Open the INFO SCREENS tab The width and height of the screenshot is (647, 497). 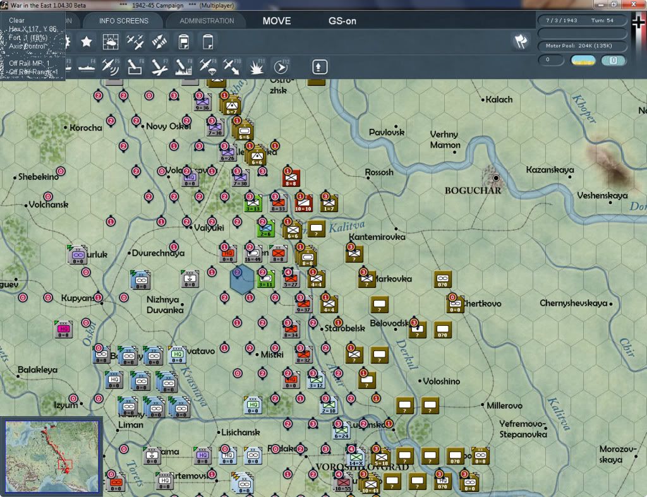[123, 21]
